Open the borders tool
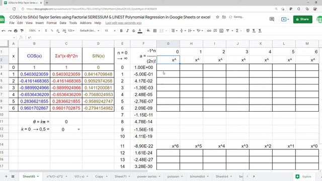Screen dimensions: 322x181 [x=155, y=31]
